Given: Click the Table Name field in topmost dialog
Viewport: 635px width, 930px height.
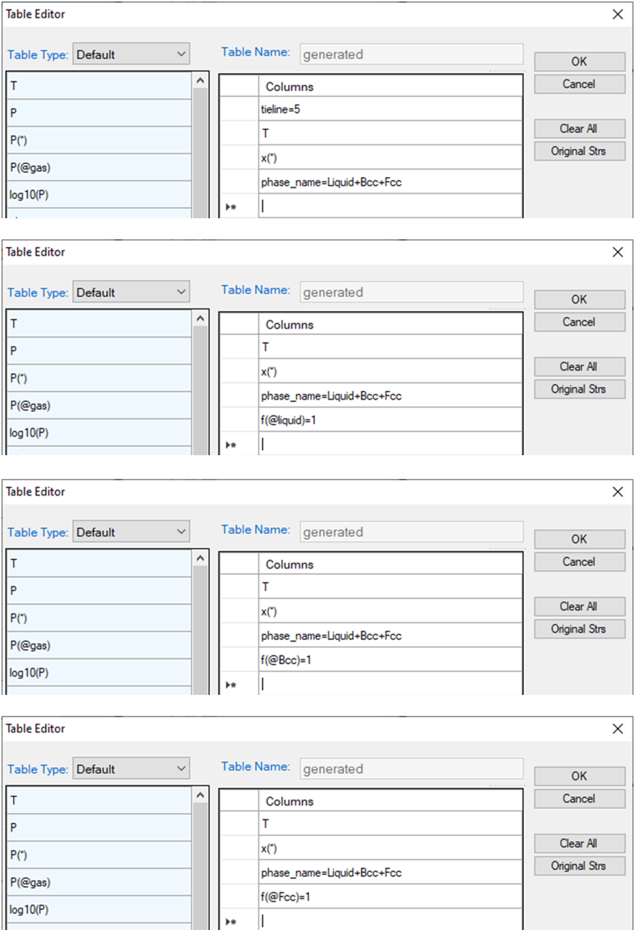Looking at the screenshot, I should (x=411, y=55).
